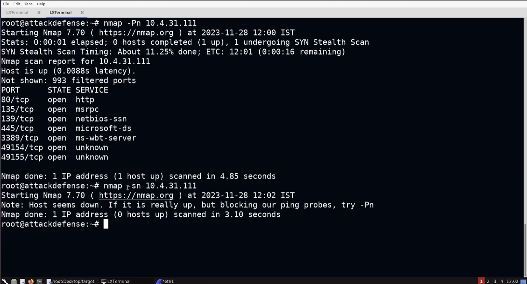Open the Tabs menu

click(28, 4)
